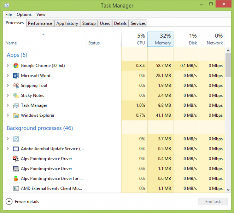234x213 pixels.
Task: Sort processes by CPU column header
Action: (134, 39)
